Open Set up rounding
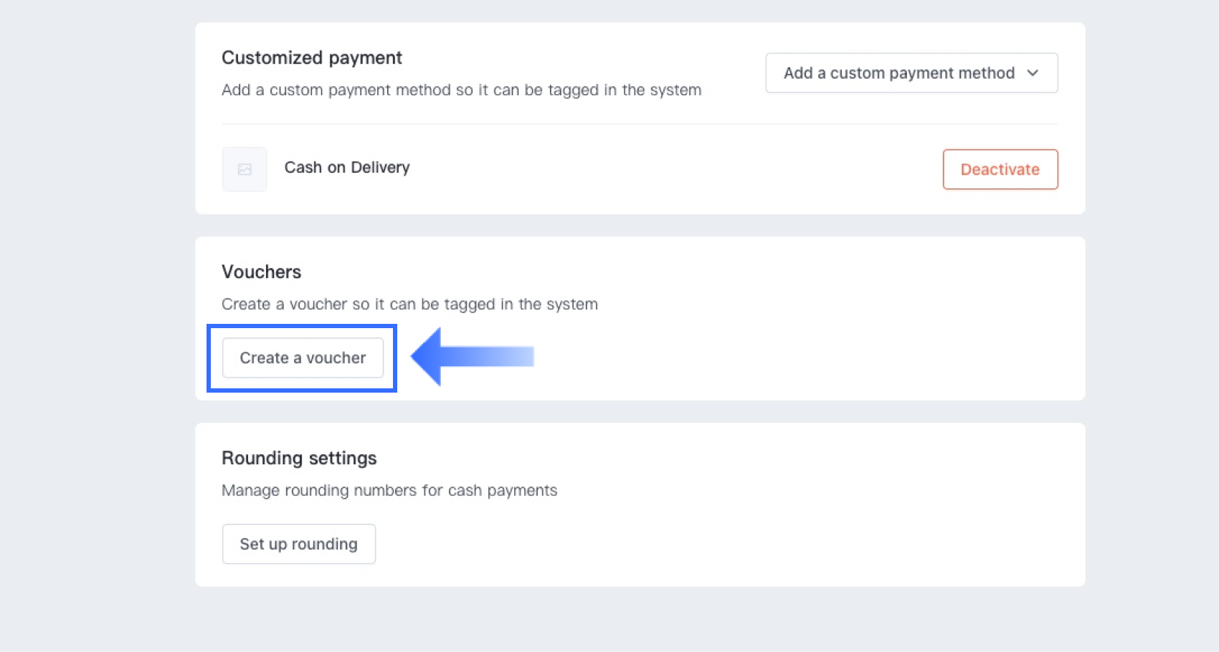The width and height of the screenshot is (1219, 652). 298,543
